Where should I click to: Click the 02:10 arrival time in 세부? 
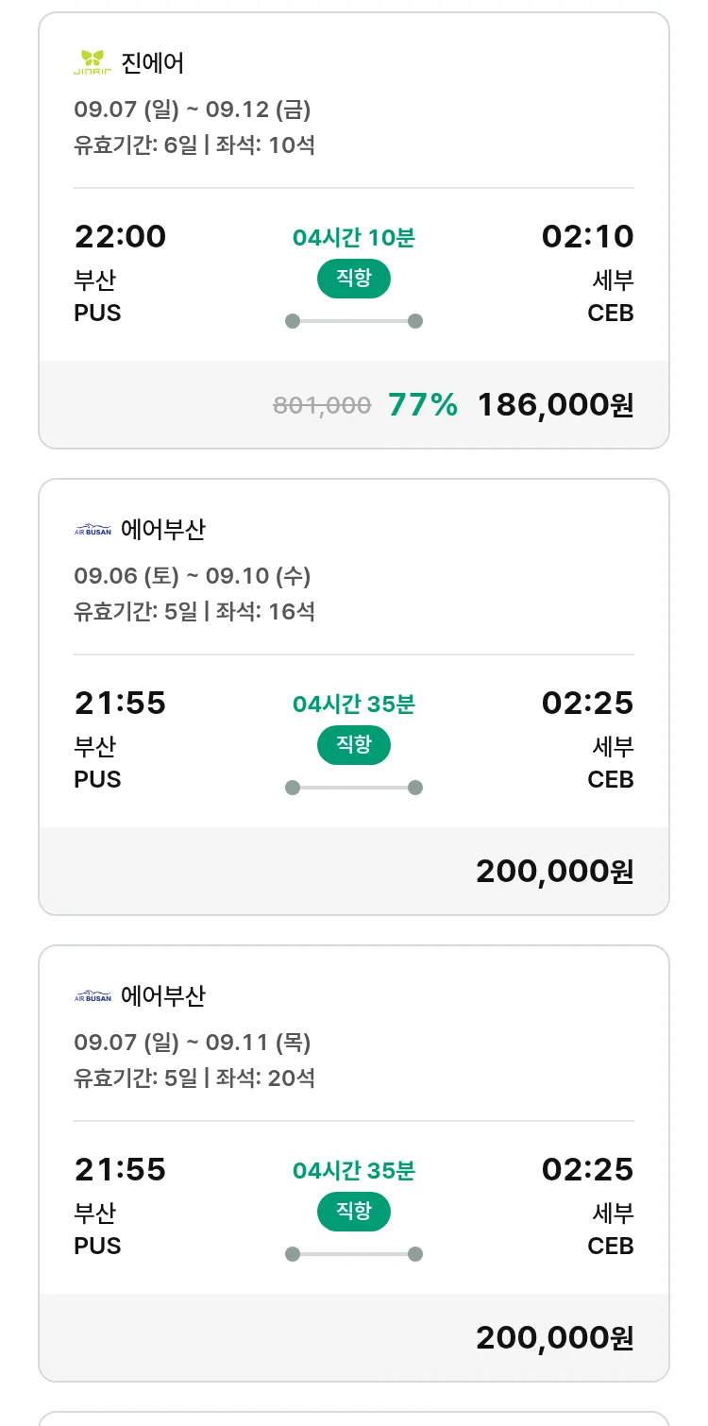pos(587,236)
